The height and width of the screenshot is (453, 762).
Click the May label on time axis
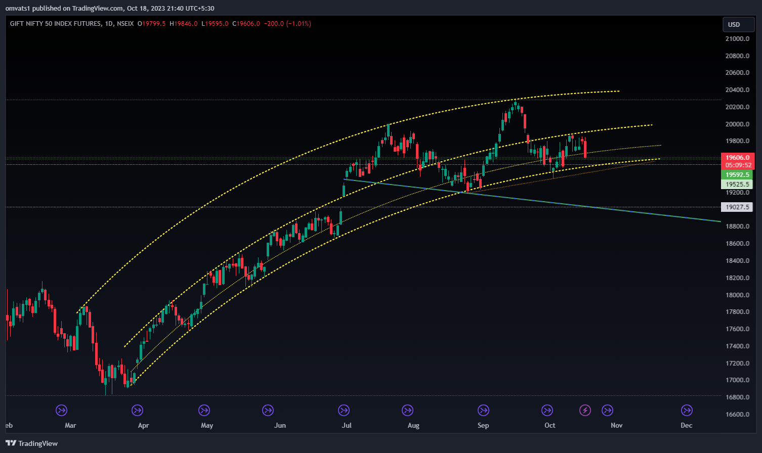(x=207, y=425)
